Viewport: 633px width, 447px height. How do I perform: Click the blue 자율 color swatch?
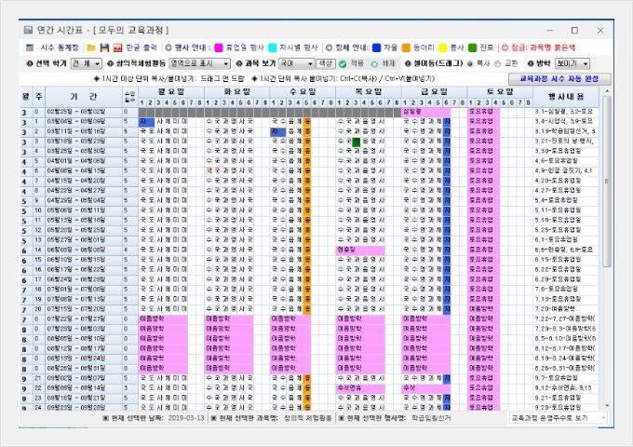376,47
